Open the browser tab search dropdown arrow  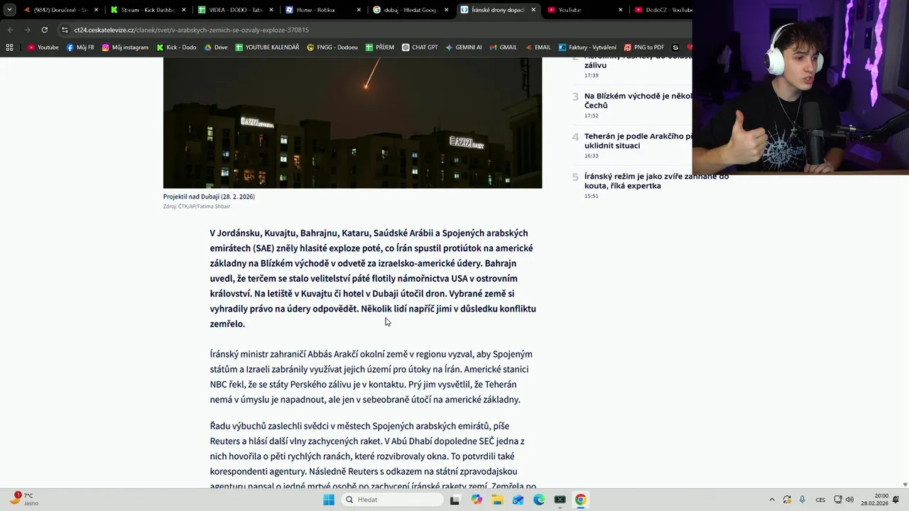9,10
